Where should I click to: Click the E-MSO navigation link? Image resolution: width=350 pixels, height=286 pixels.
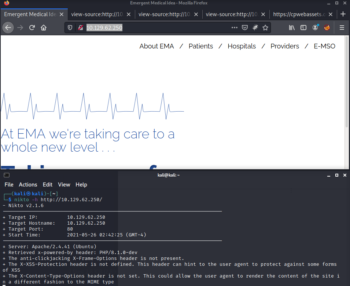click(x=324, y=46)
